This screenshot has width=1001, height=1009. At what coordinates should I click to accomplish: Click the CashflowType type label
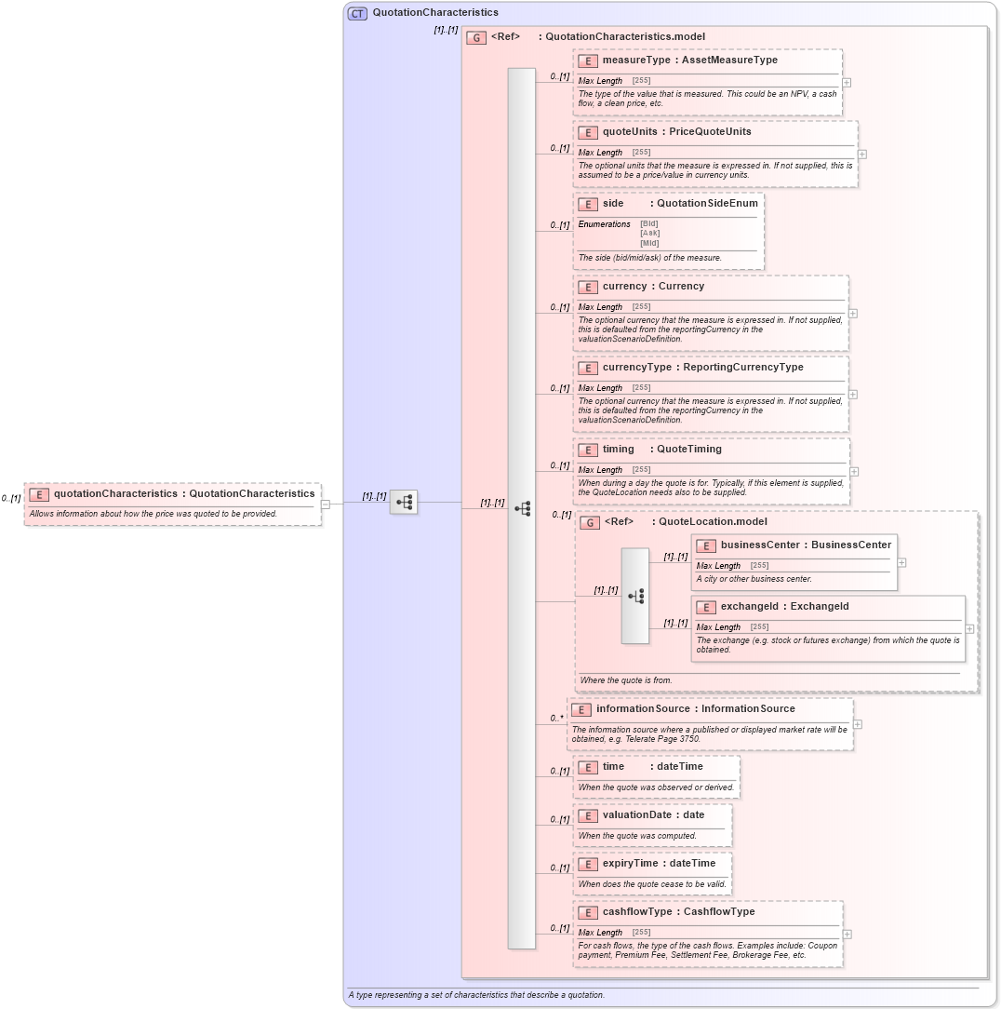pos(719,911)
